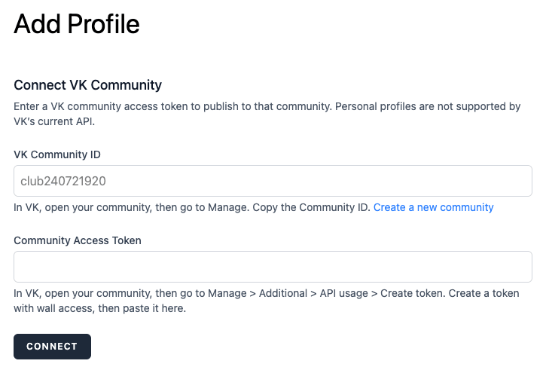Click the hint 'Copy the Community ID.'
Screen dimensions: 549x376
coord(311,207)
